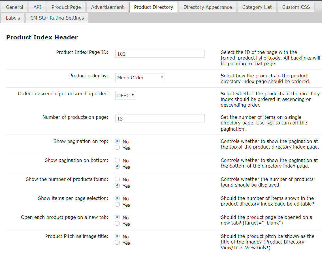The width and height of the screenshot is (322, 254).
Task: Select No for Product Pitch as image title
Action: click(117, 236)
